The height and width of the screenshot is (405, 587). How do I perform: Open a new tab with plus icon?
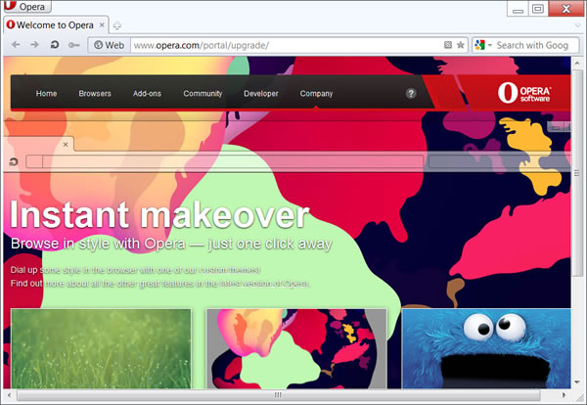tap(117, 24)
